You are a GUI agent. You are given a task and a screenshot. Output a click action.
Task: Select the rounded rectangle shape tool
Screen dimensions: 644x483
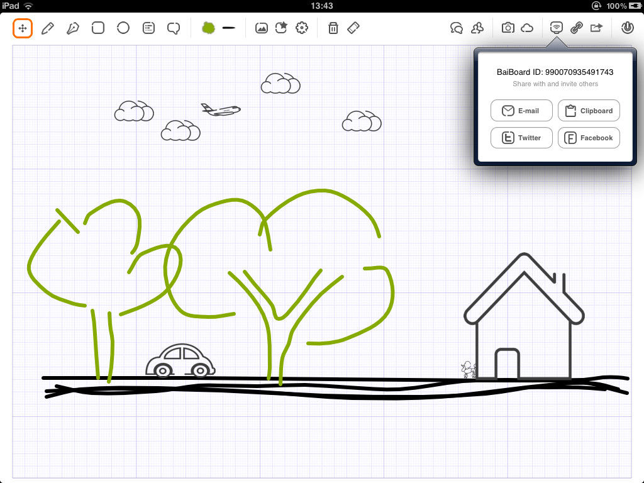coord(98,28)
